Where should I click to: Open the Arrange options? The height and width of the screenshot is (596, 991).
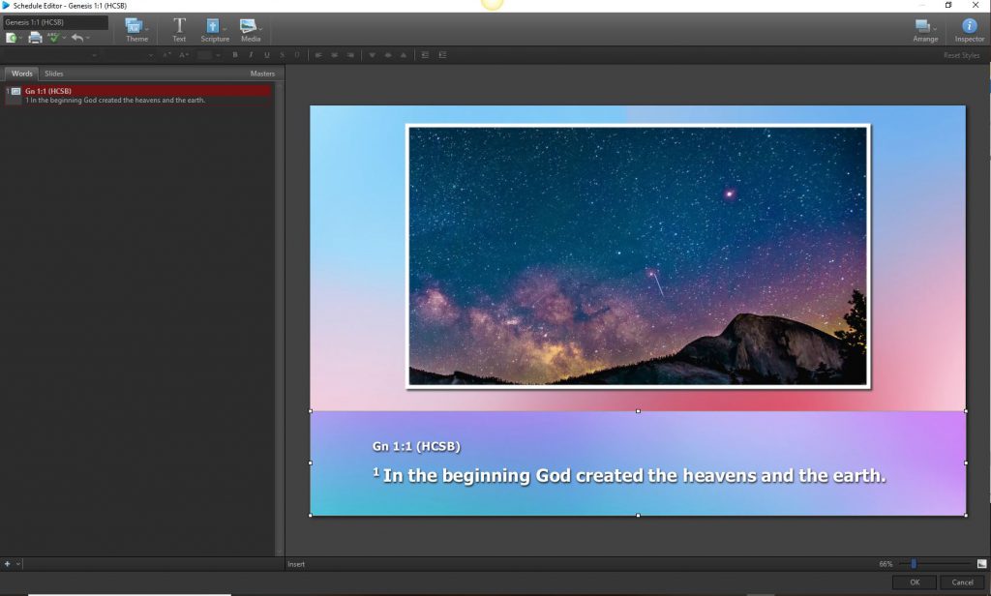925,30
